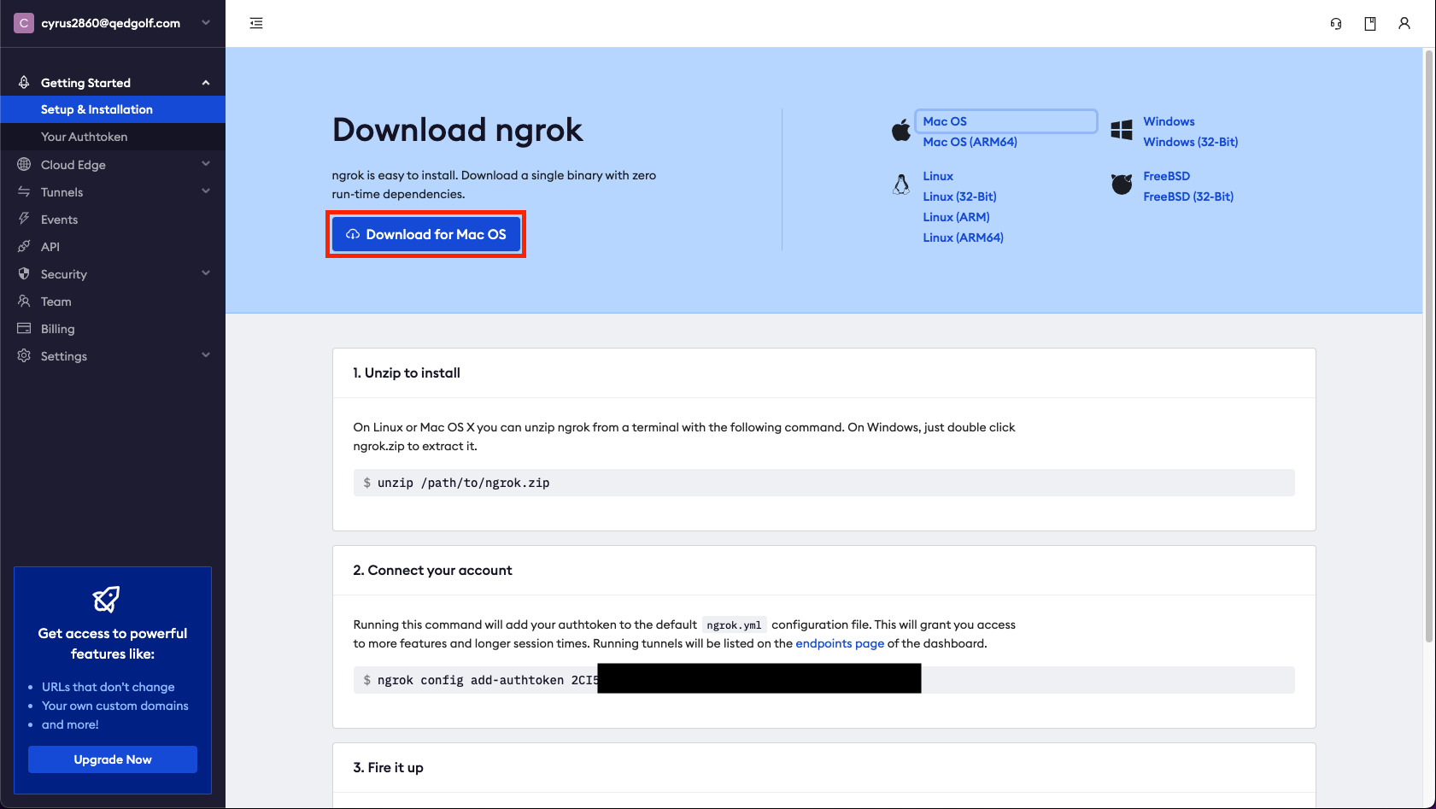Choose FreeBSD (32-Bit) download link
Viewport: 1436px width, 809px height.
point(1188,196)
